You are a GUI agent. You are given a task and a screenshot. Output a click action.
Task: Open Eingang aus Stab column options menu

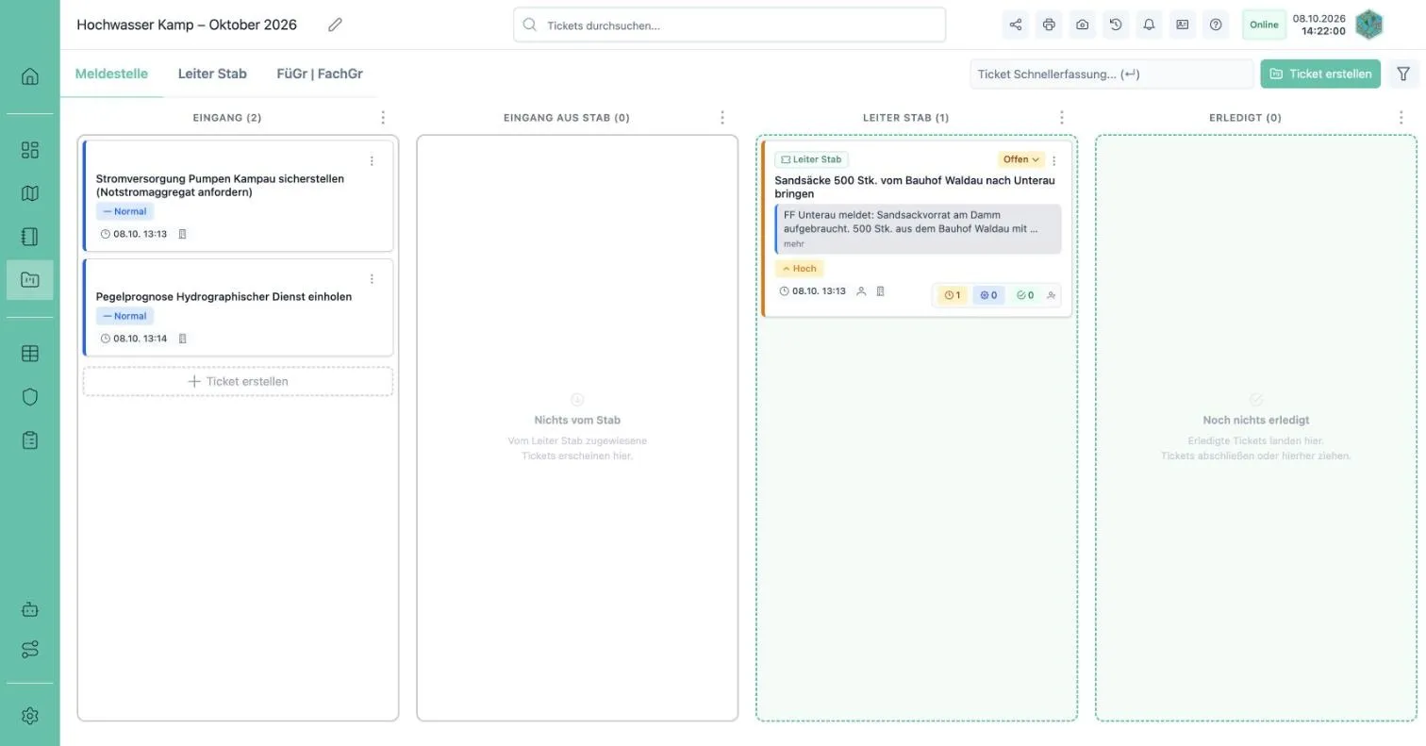722,118
